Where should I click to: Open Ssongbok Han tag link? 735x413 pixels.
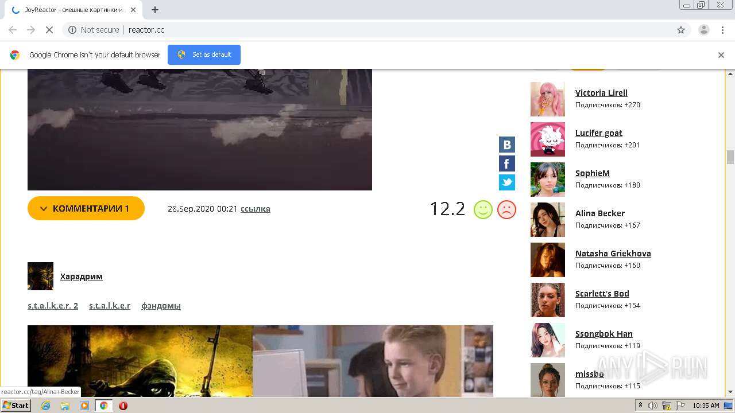(604, 334)
